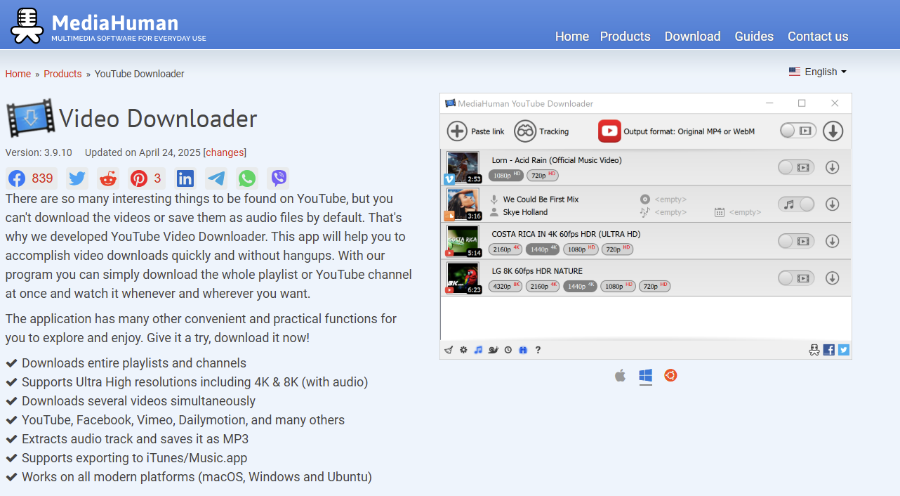Viewport: 900px width, 496px height.
Task: Open the changes link next to the update date
Action: pyautogui.click(x=225, y=152)
